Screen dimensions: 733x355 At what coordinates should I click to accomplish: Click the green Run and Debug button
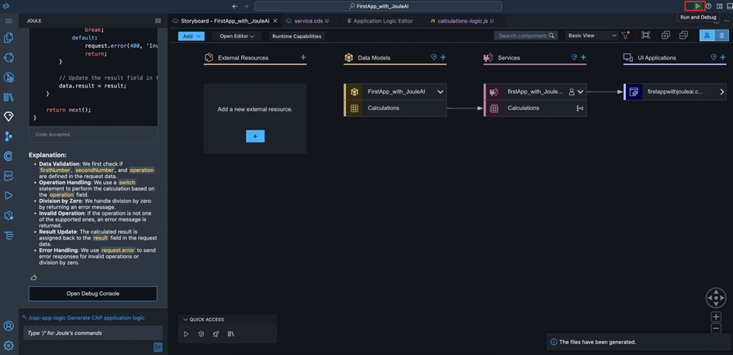pyautogui.click(x=697, y=5)
